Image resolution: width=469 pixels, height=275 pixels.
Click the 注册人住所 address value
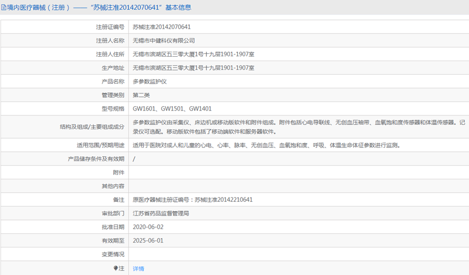(193, 54)
